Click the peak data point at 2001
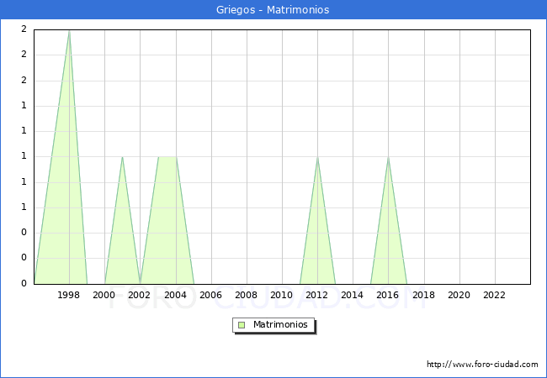Viewport: 547px width, 378px height. point(123,157)
